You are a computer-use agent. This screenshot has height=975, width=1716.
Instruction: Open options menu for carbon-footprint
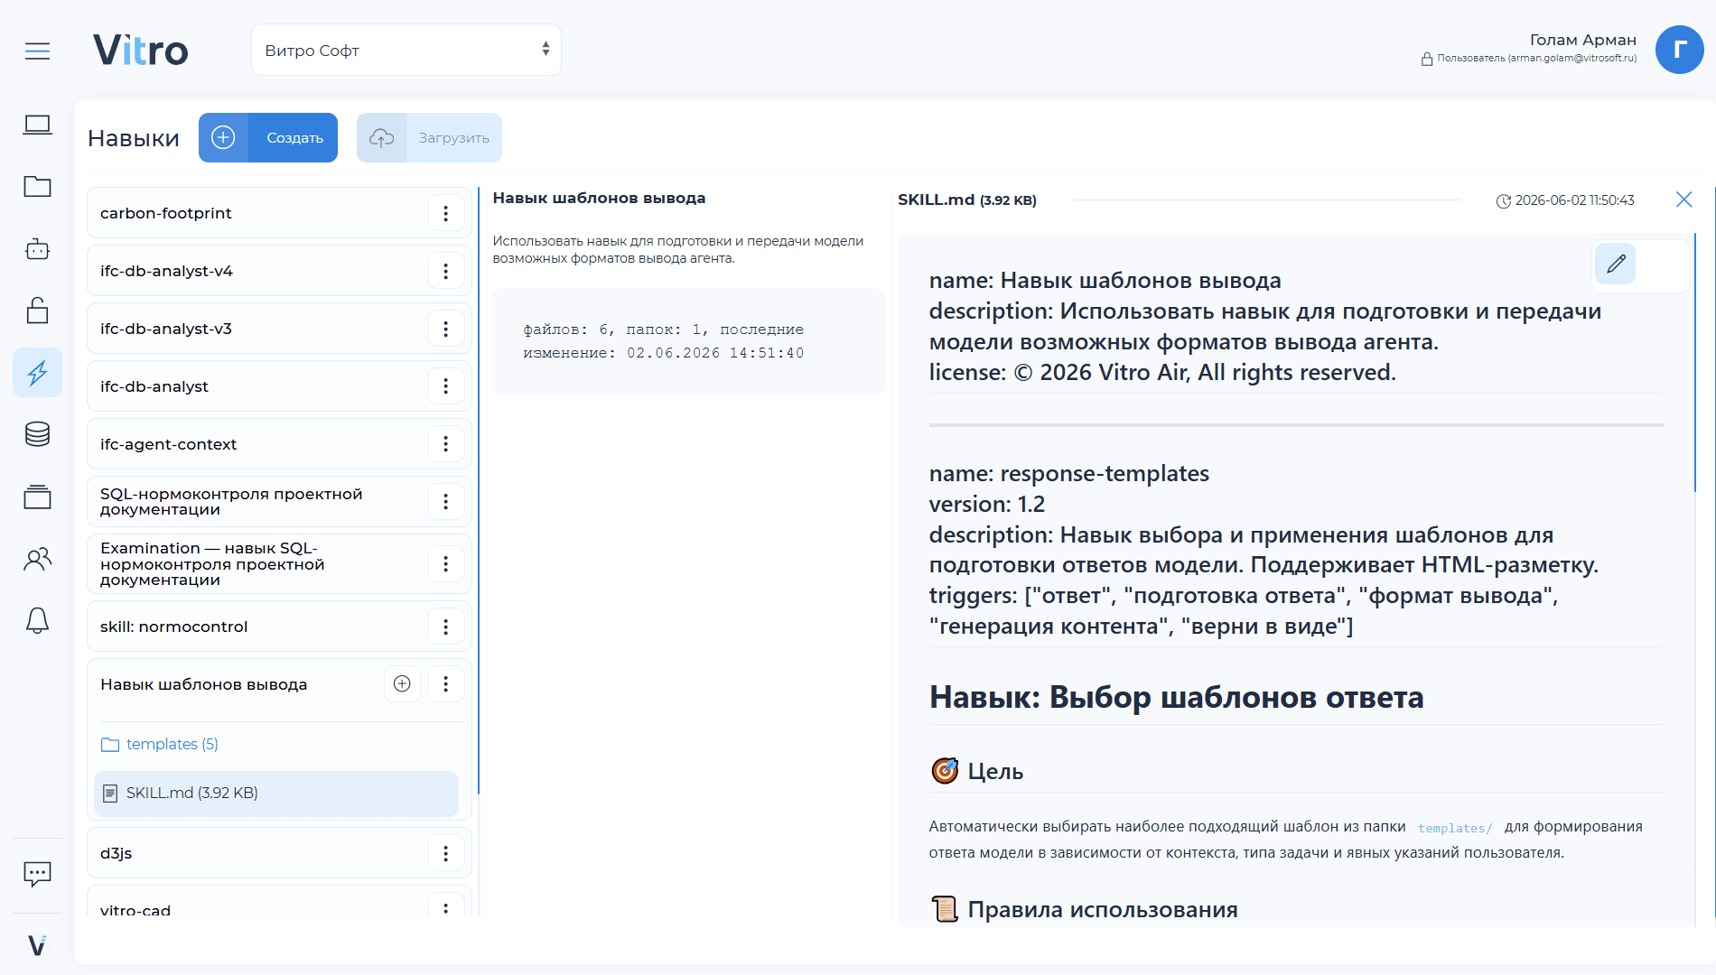click(445, 213)
